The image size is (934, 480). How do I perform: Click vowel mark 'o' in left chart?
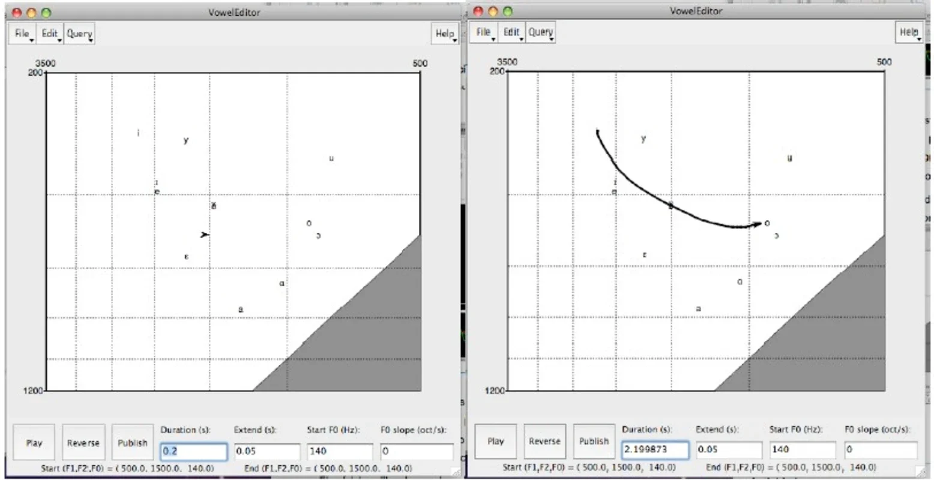pos(309,223)
